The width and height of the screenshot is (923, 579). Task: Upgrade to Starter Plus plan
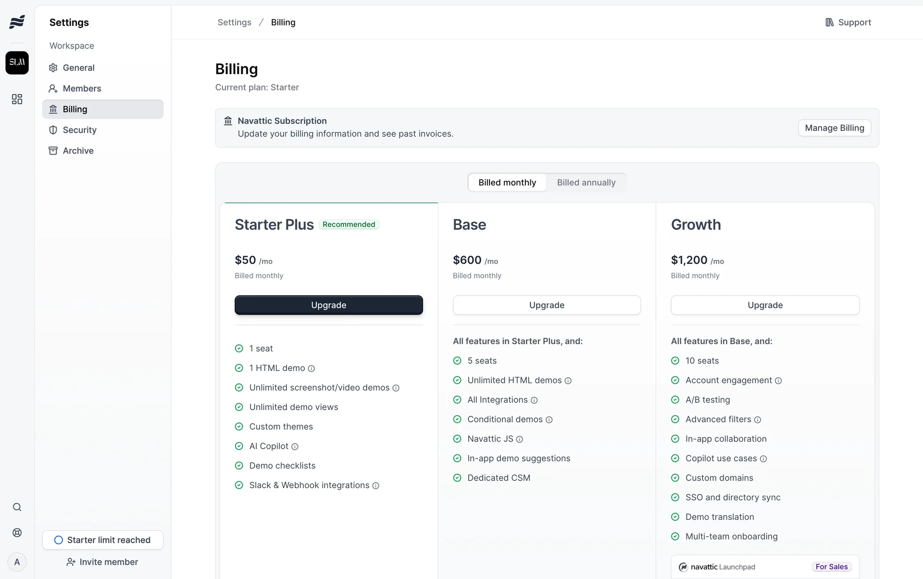pos(328,305)
